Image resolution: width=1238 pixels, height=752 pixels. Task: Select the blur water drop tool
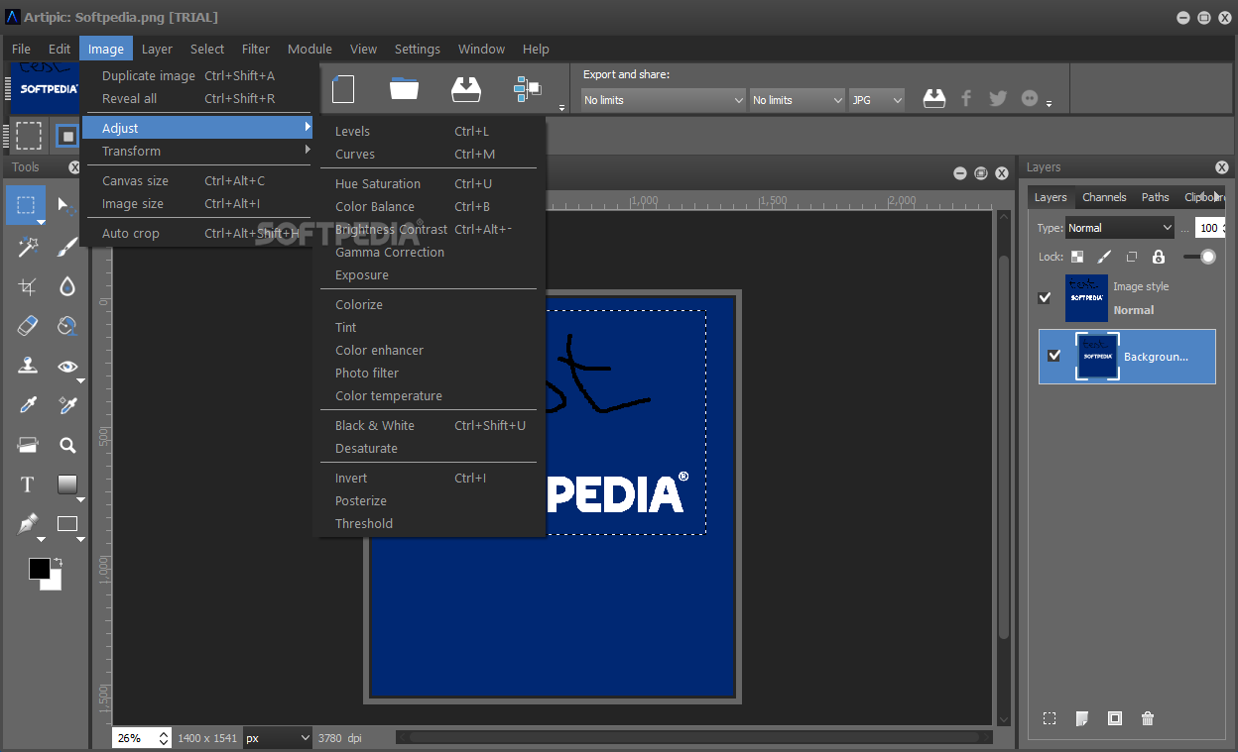pyautogui.click(x=66, y=286)
